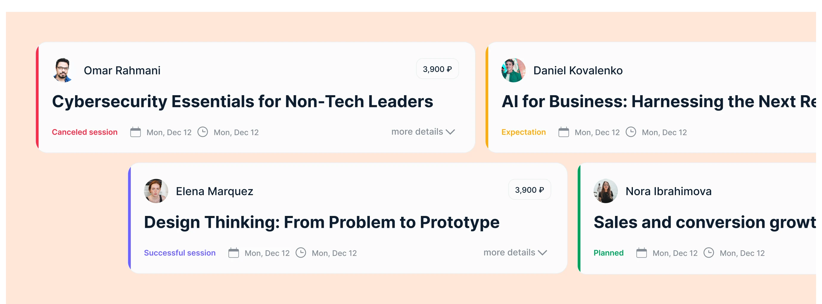
Task: Select the Expectation status label
Action: (523, 131)
